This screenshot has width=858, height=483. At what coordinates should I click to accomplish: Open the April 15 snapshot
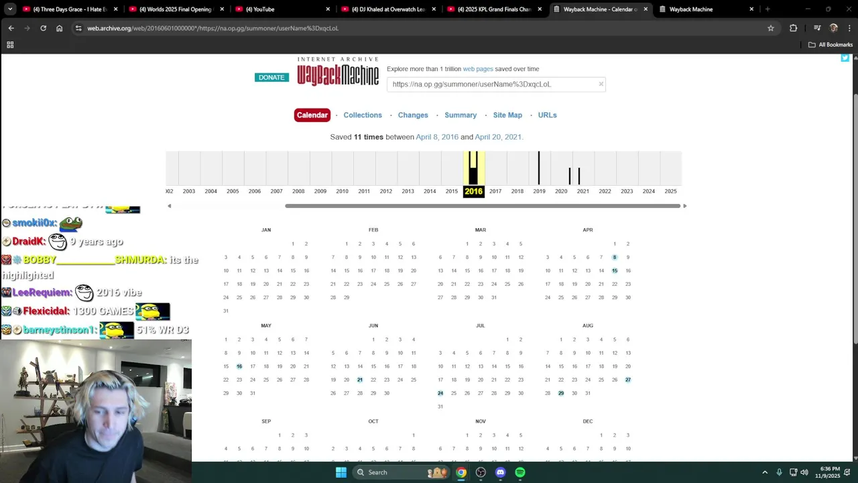pyautogui.click(x=615, y=271)
